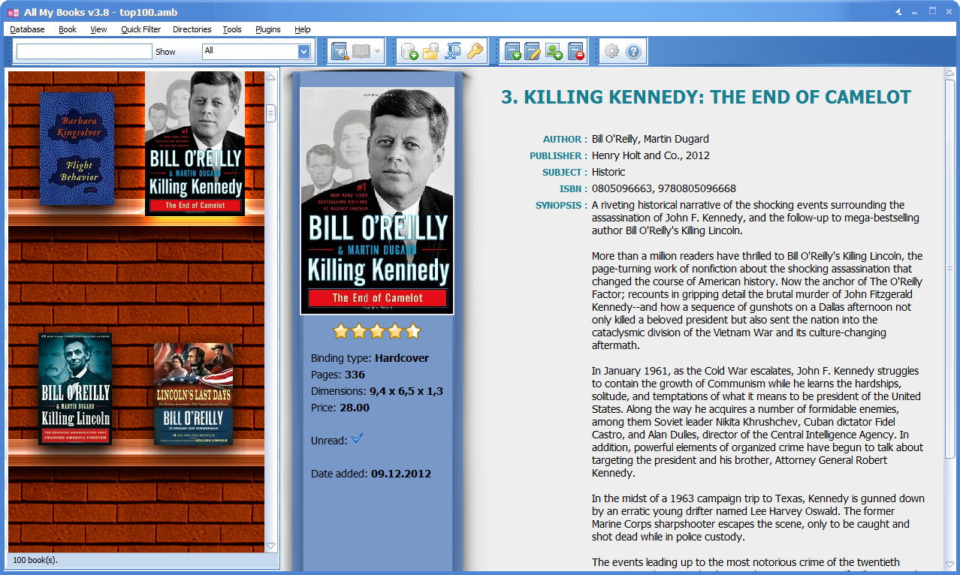
Task: Open the View menu
Action: tap(98, 29)
